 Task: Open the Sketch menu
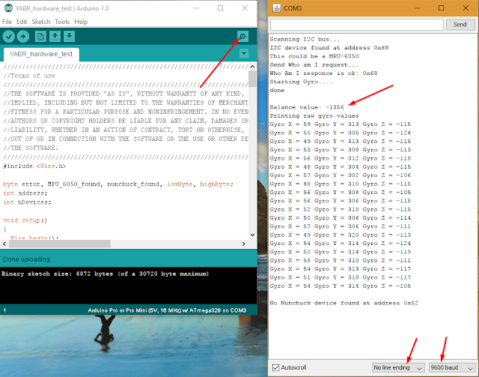41,22
